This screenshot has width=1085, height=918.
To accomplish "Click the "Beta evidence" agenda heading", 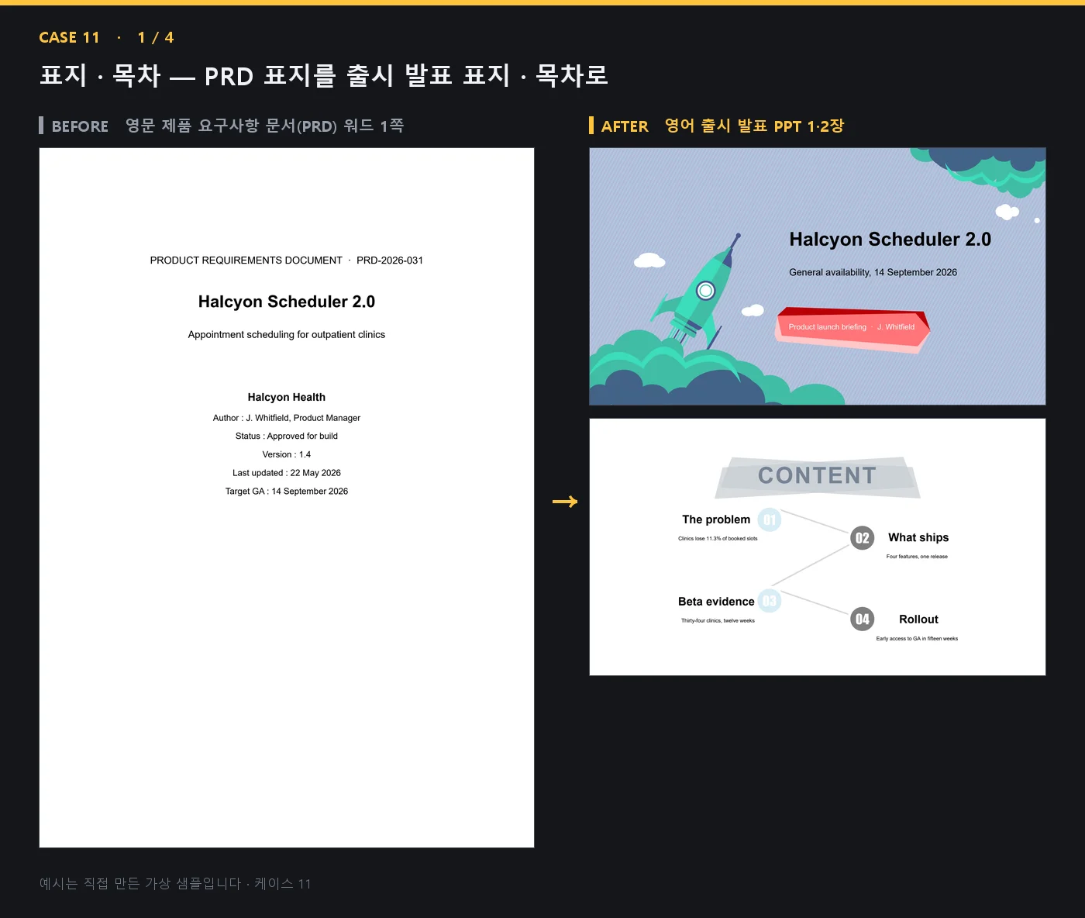I will click(716, 602).
